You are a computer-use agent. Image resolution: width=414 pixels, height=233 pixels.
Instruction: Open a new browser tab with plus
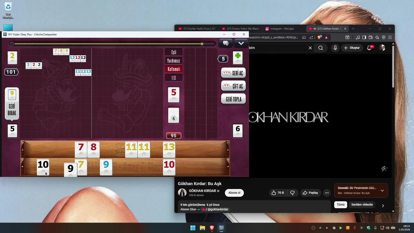pyautogui.click(x=353, y=28)
